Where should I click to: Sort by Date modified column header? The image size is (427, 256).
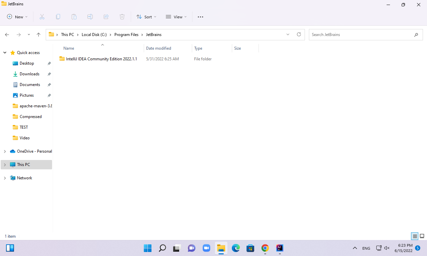(168, 48)
